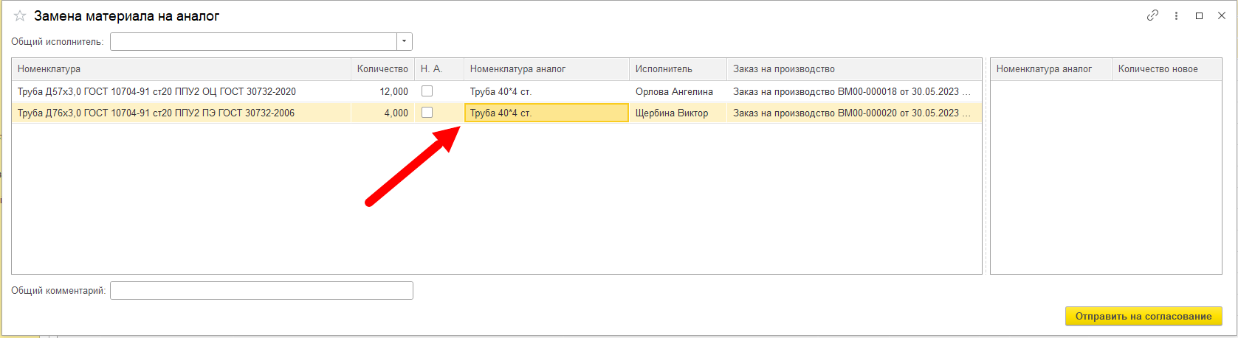Select highlighted Труба 40*4 ст. in Щербина row
The image size is (1238, 338).
coord(546,113)
